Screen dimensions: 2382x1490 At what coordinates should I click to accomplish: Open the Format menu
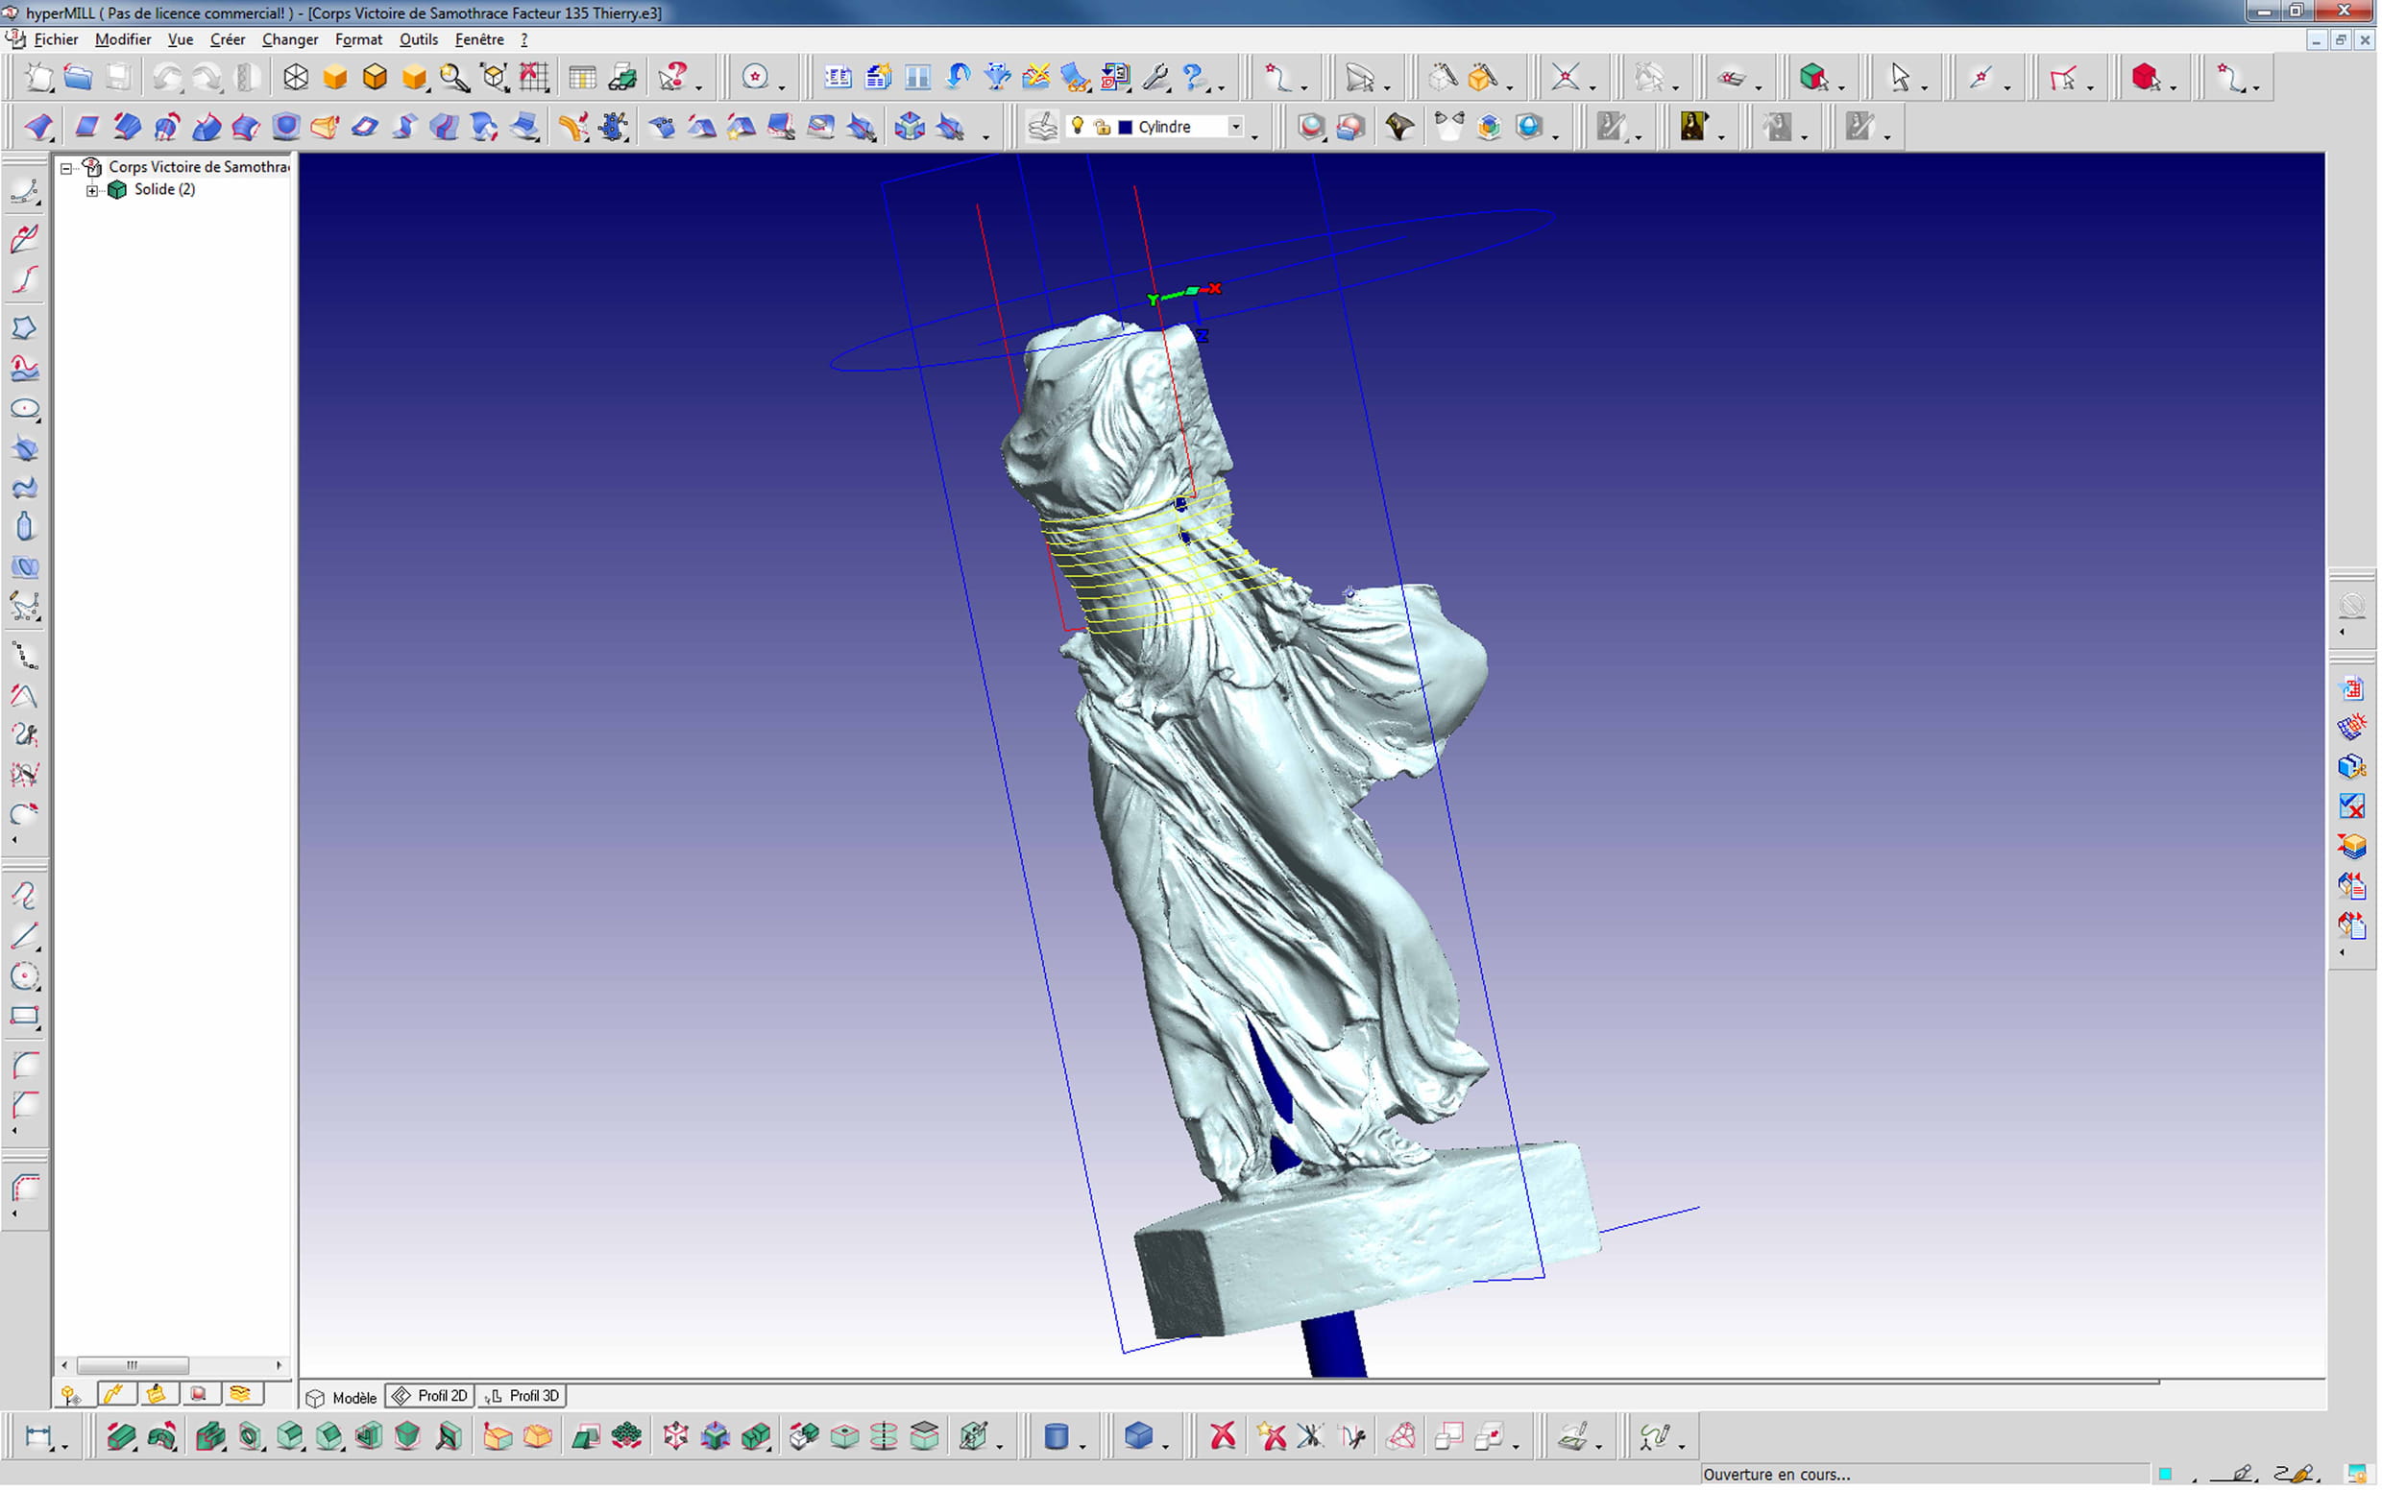[x=359, y=39]
